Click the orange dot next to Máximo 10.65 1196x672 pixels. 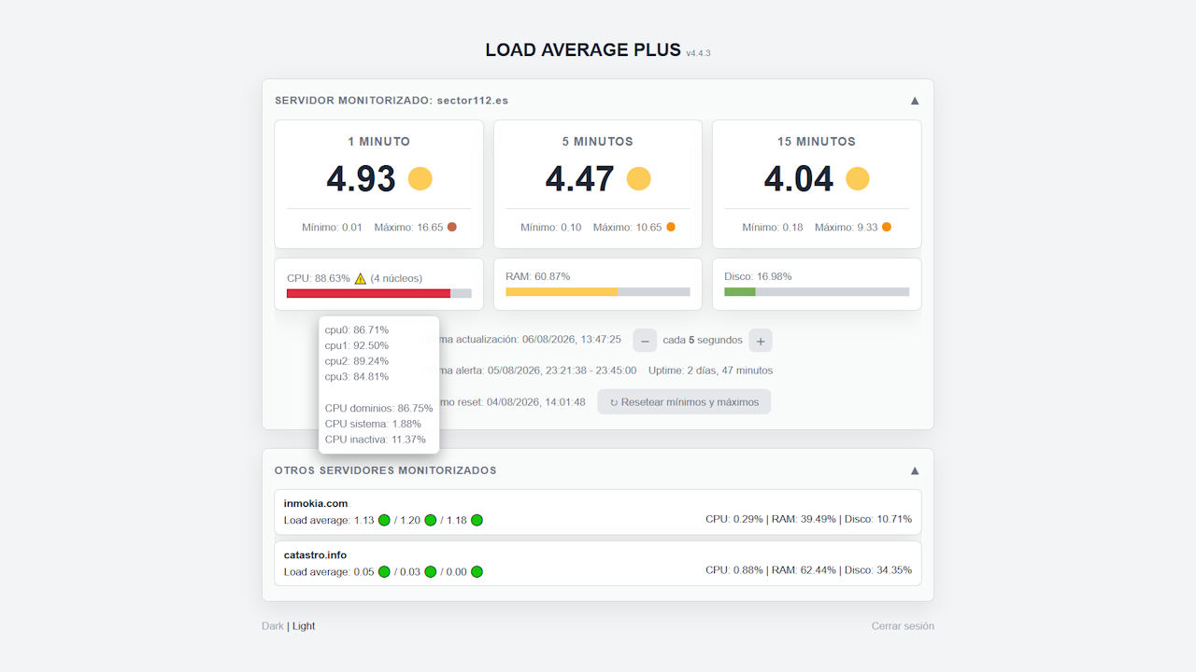(671, 227)
